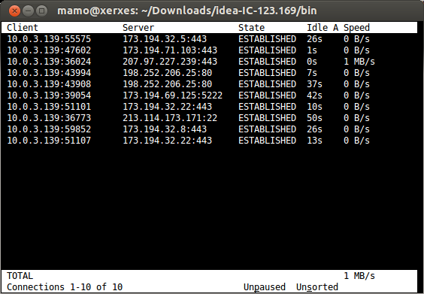Select server 173.194.32.5:443

point(165,39)
